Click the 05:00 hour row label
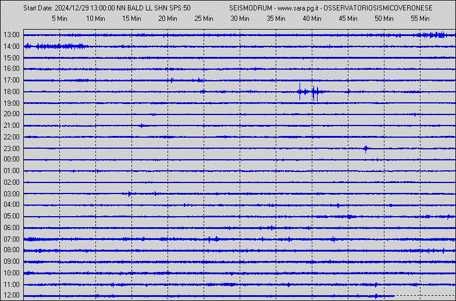This screenshot has height=301, width=456. click(12, 216)
